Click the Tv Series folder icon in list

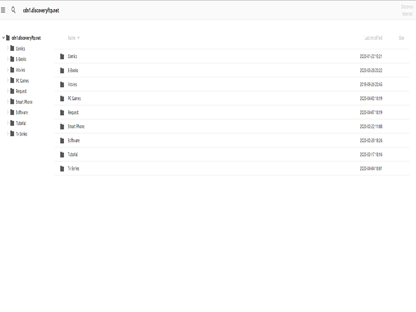pyautogui.click(x=62, y=168)
